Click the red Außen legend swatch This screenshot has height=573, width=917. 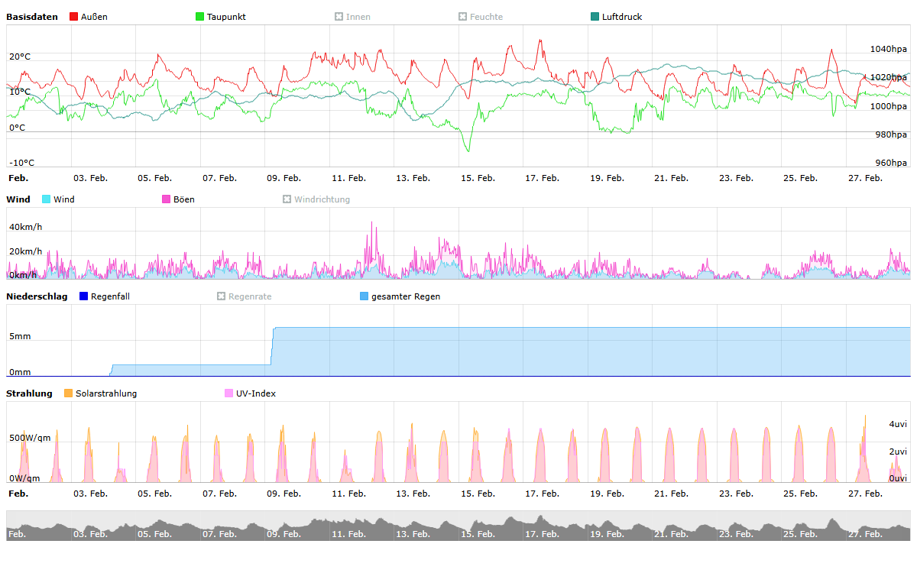pyautogui.click(x=73, y=17)
